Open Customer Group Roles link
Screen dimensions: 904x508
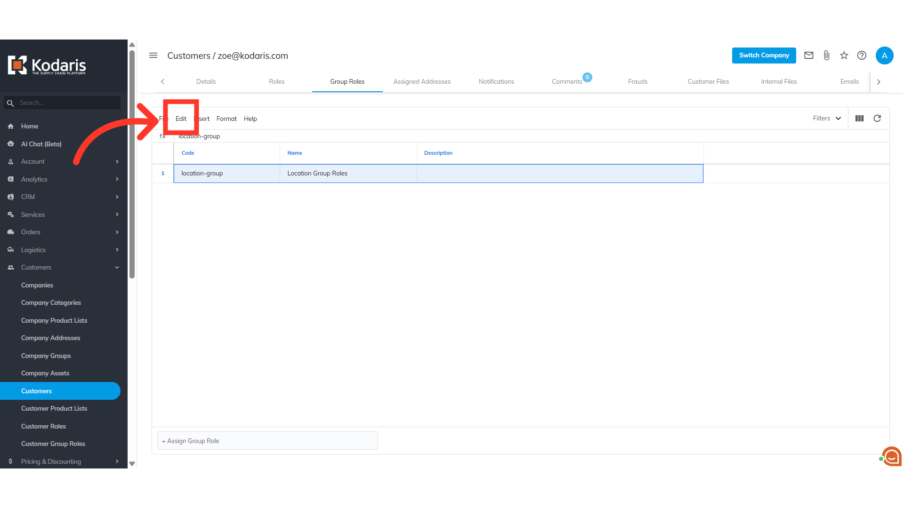53,444
